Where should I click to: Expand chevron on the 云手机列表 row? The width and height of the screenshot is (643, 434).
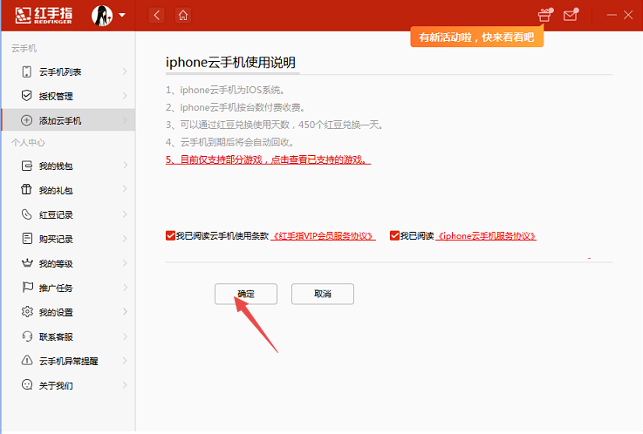(125, 71)
